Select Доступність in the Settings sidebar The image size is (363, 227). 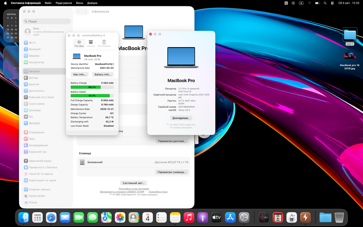click(x=45, y=91)
